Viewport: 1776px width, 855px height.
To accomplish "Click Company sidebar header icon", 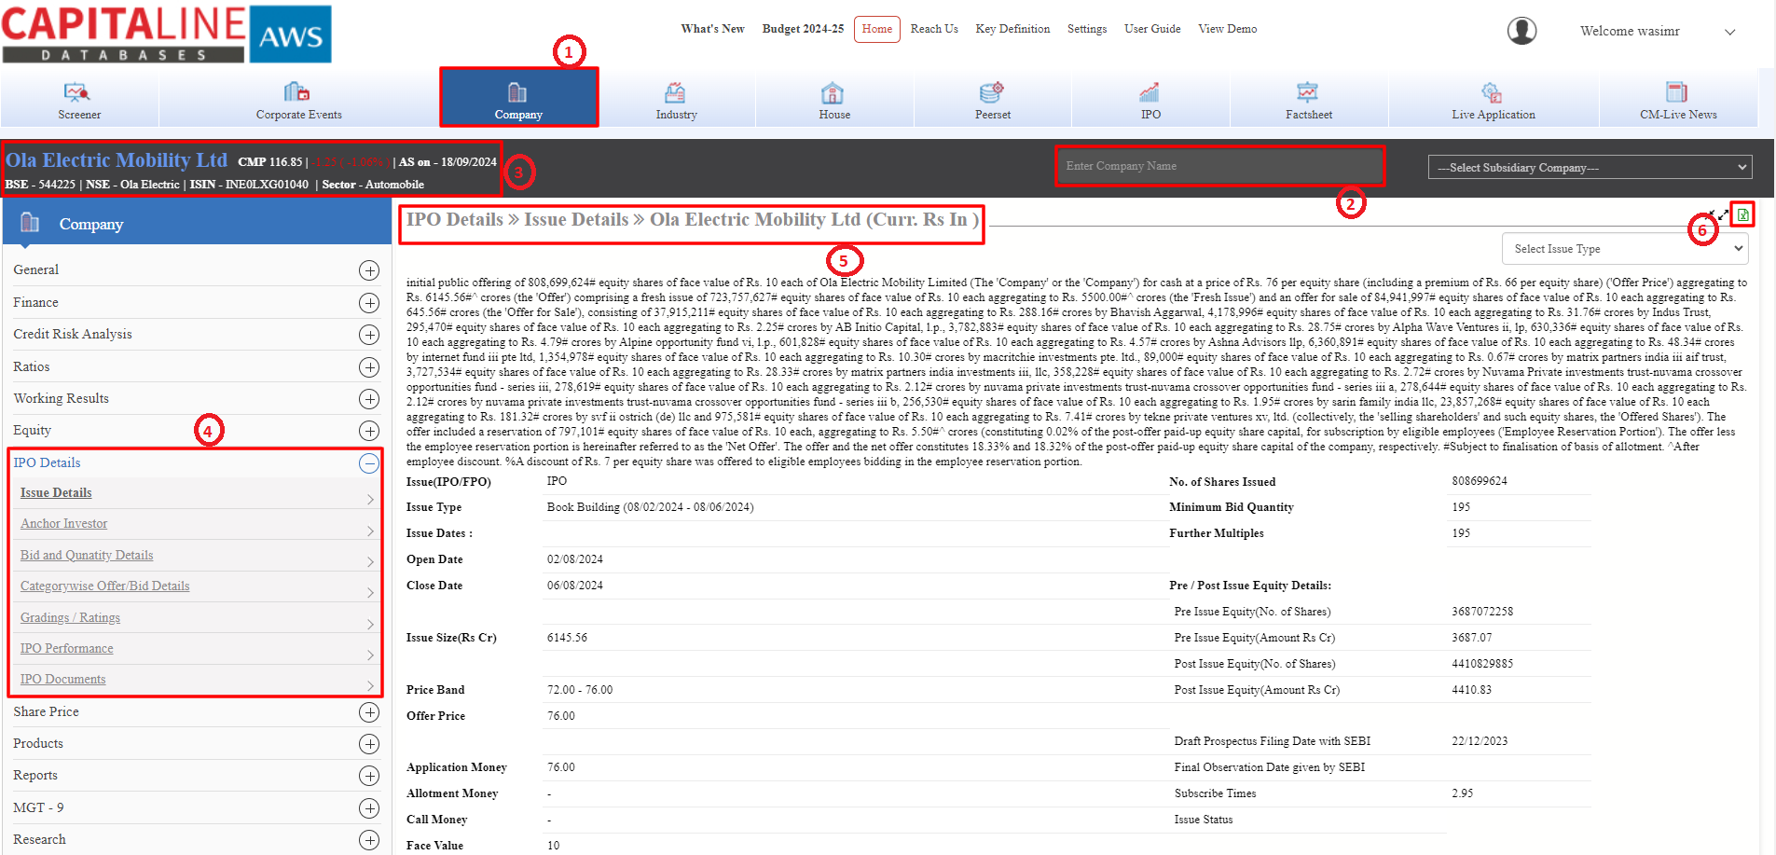I will point(30,223).
